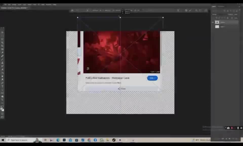Open Facebook icon in the taskbar
Screen dimensions: 243x146
click(x=95, y=140)
